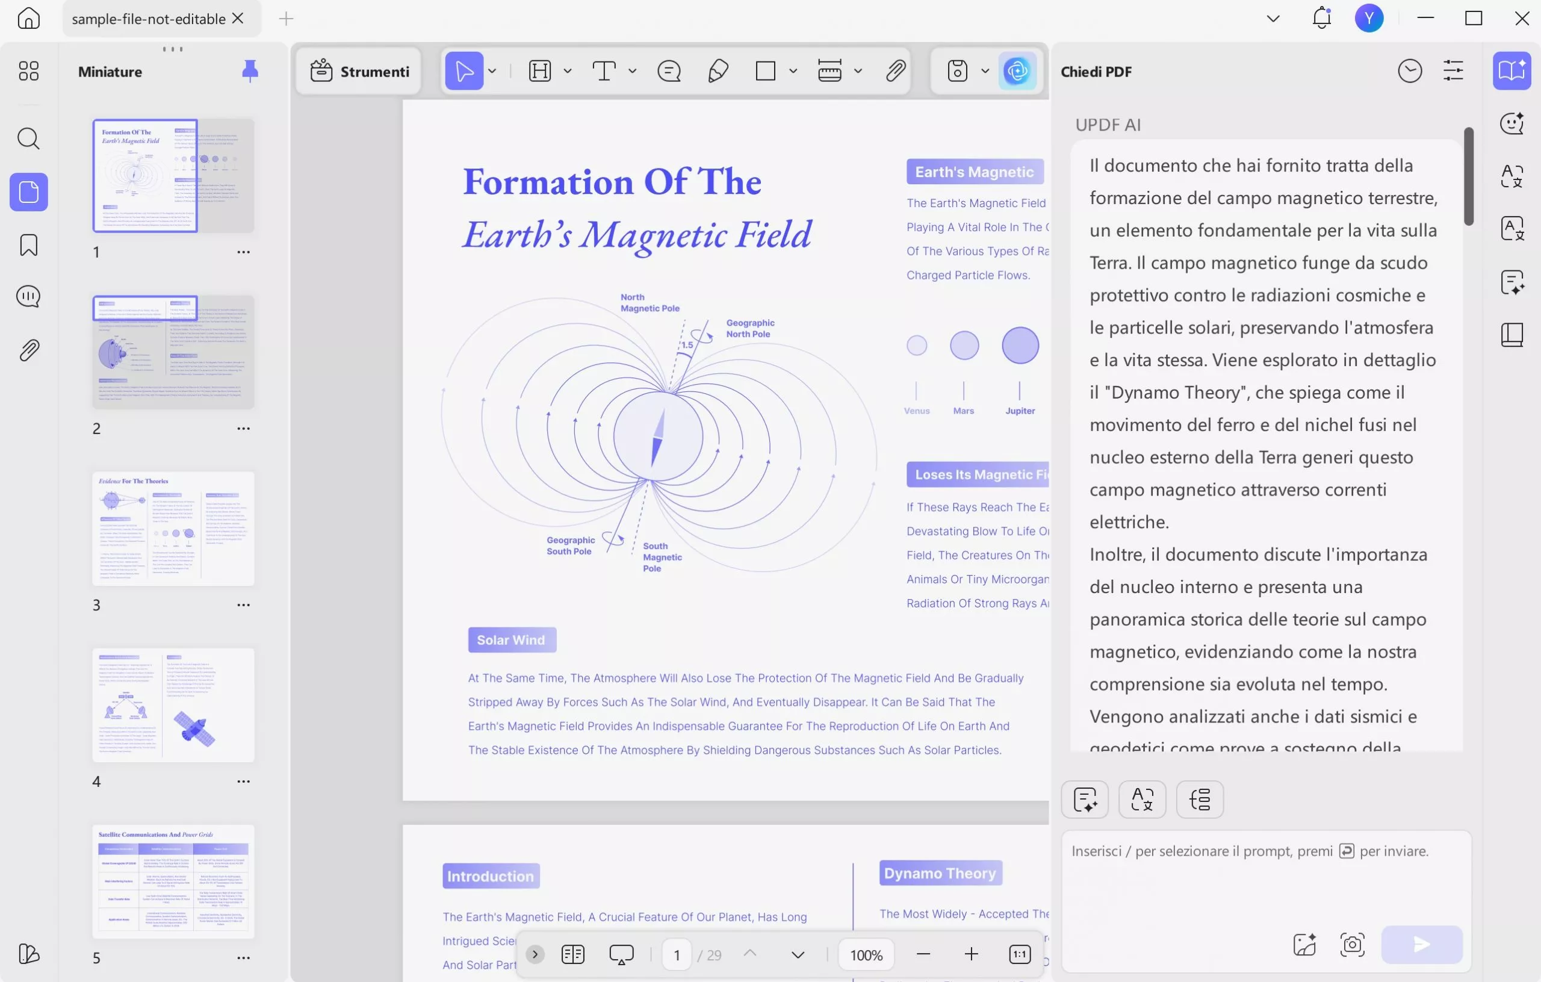Viewport: 1541px width, 982px height.
Task: Open Chiedi PDF settings sliders icon
Action: [x=1453, y=71]
